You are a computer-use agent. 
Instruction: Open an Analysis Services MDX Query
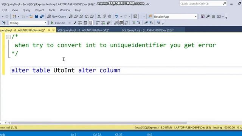point(76,16)
